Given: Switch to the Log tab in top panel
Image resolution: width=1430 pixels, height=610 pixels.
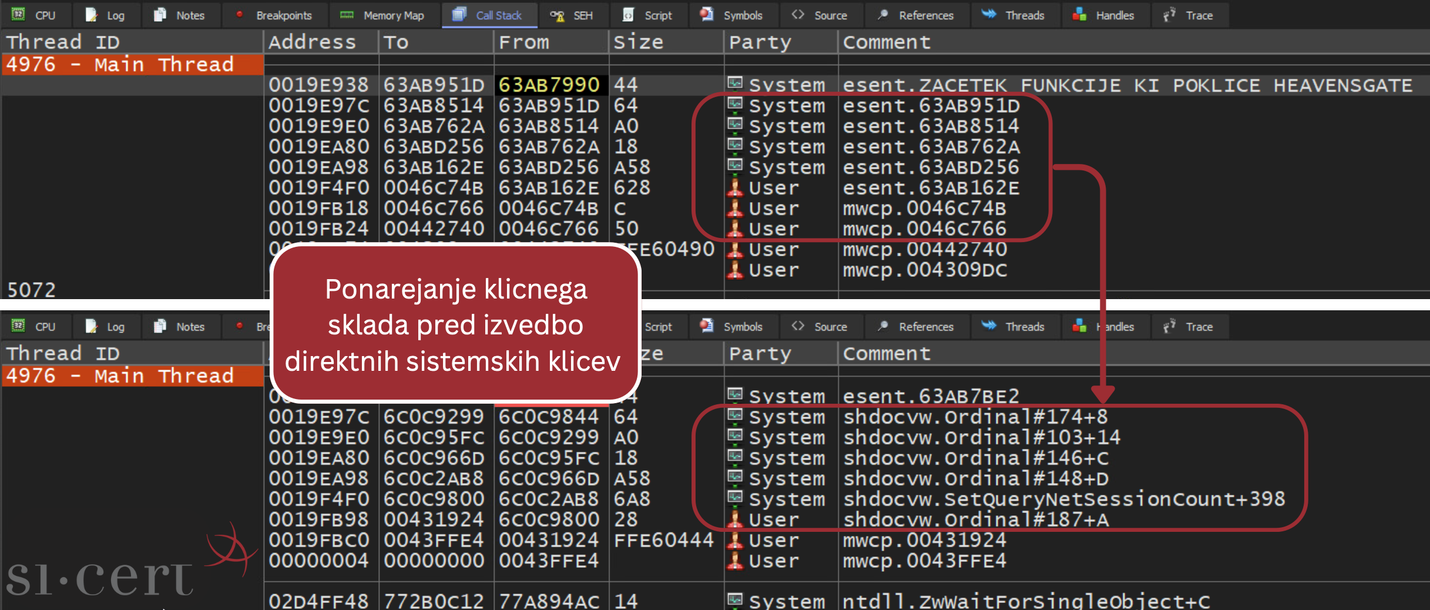Looking at the screenshot, I should [x=106, y=15].
